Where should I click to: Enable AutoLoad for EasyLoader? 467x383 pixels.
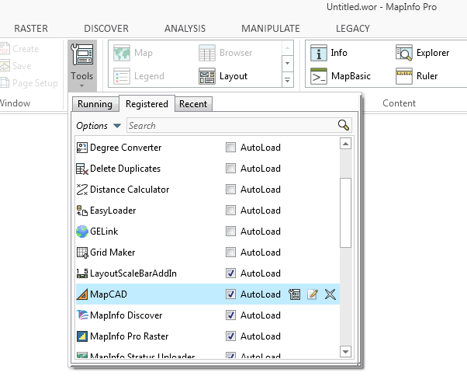click(x=231, y=211)
